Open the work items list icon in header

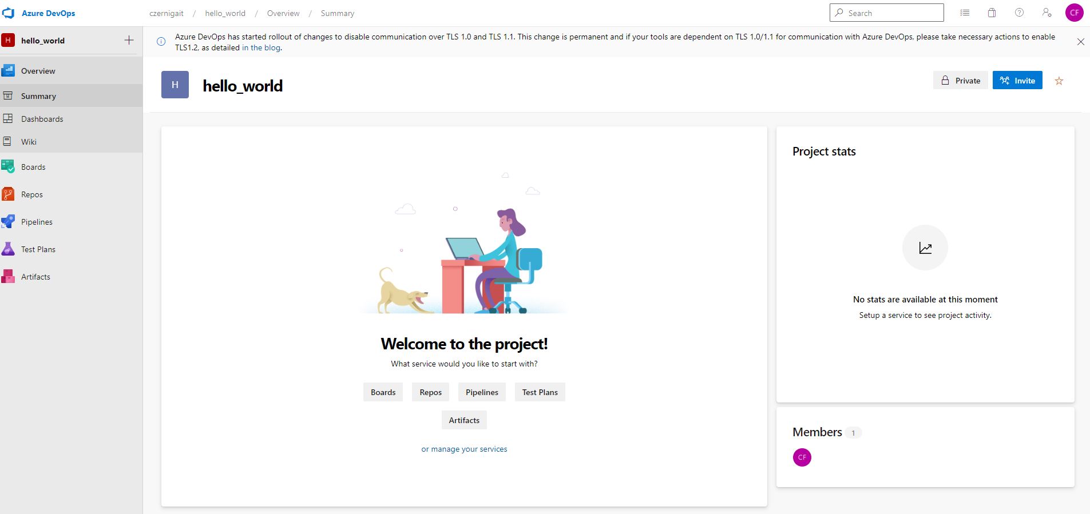click(965, 13)
